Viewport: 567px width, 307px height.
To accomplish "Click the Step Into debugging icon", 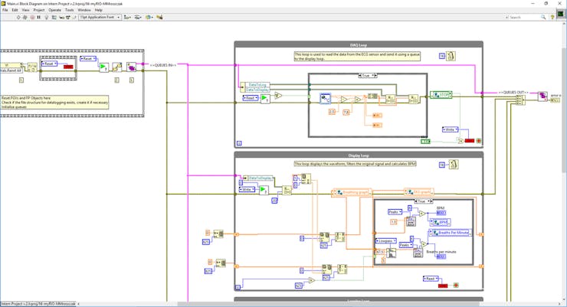I will [61, 17].
